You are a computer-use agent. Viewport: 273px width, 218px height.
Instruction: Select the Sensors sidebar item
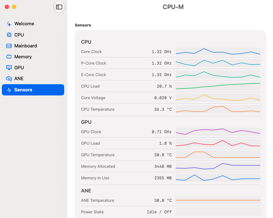pos(33,90)
